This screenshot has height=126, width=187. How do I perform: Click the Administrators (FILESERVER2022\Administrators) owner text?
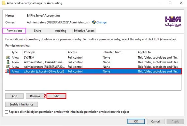(58, 22)
